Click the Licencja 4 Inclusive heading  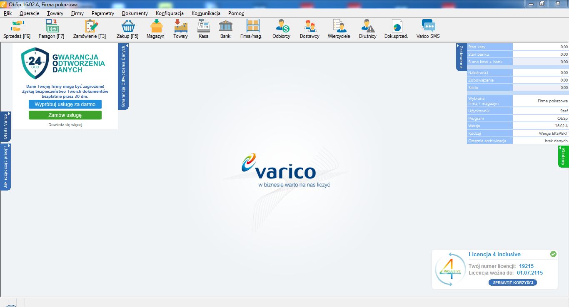[494, 255]
